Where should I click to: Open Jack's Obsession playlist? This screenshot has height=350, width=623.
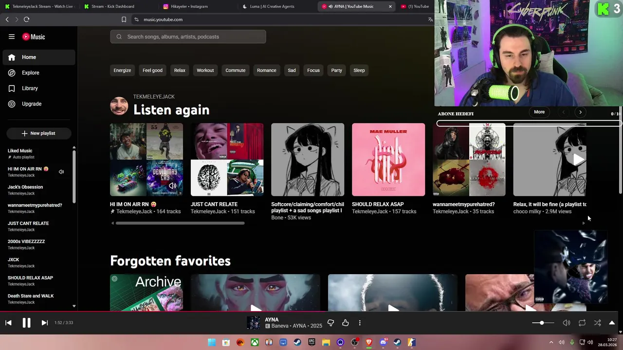36,190
